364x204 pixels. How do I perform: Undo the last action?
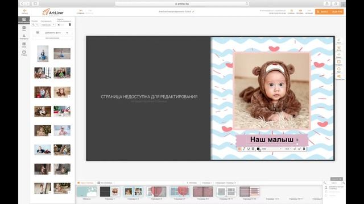(81, 12)
